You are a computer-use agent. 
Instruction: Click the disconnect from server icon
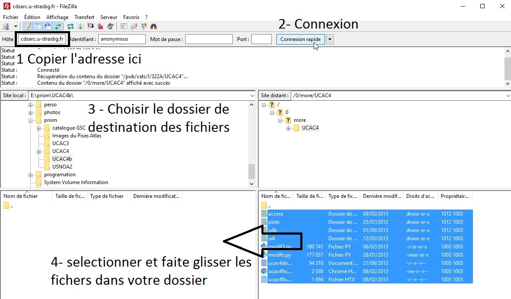click(100, 26)
